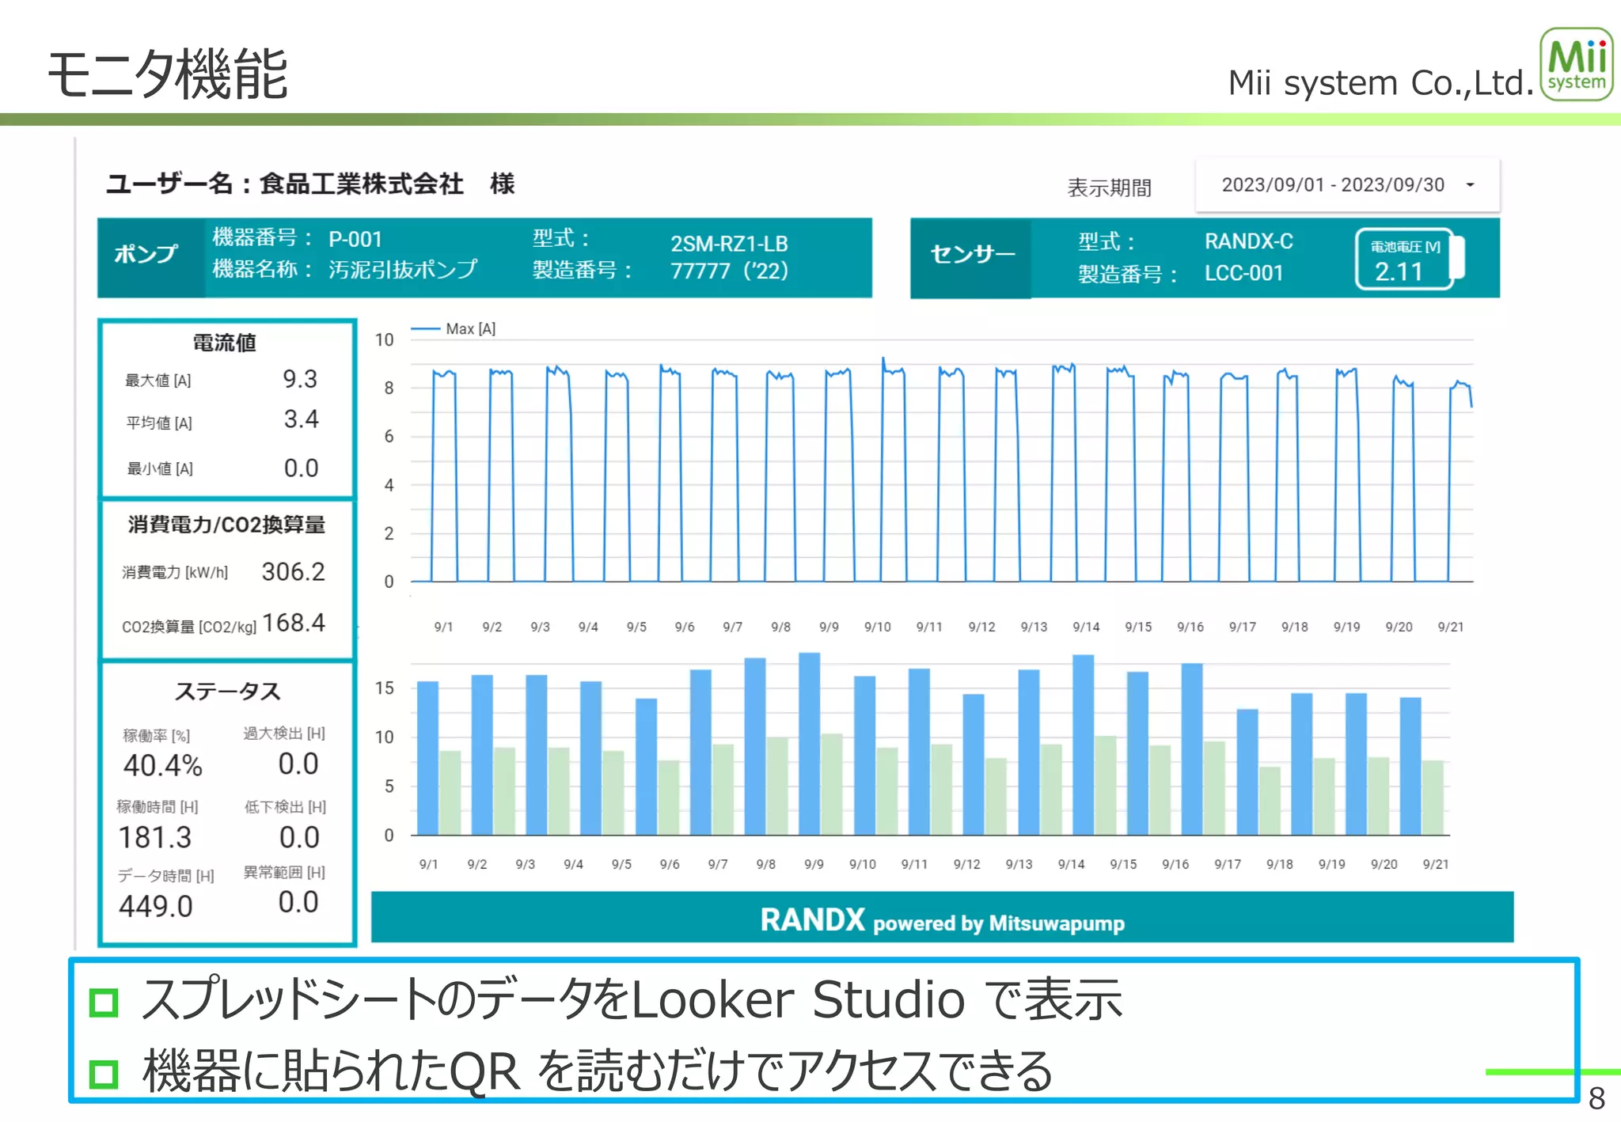Click the 2023/09/01 - 2023/09/30 date range field
The width and height of the screenshot is (1621, 1122).
point(1347,185)
